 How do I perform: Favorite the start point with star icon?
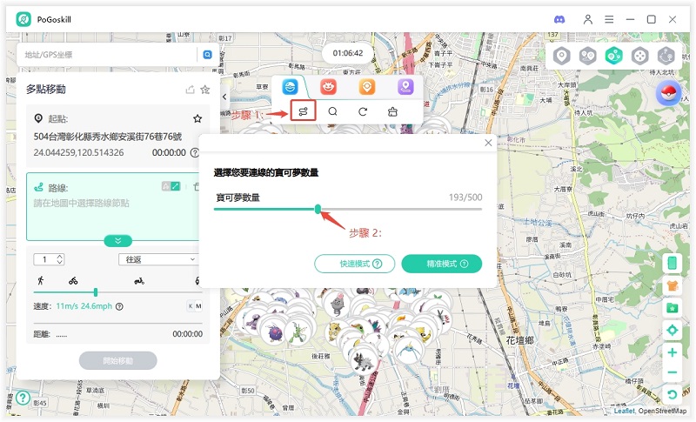tap(197, 118)
